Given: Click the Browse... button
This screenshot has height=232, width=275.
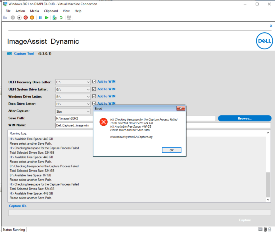Looking at the screenshot, I should point(245,118).
